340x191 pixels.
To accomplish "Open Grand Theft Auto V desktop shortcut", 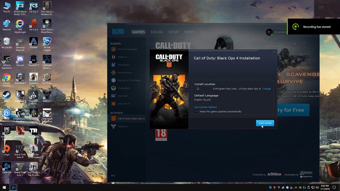I will (20, 169).
